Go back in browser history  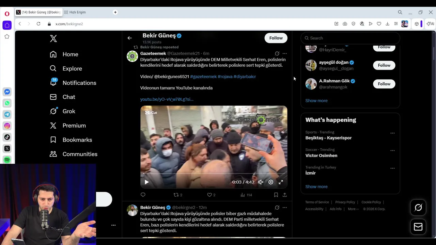click(20, 24)
